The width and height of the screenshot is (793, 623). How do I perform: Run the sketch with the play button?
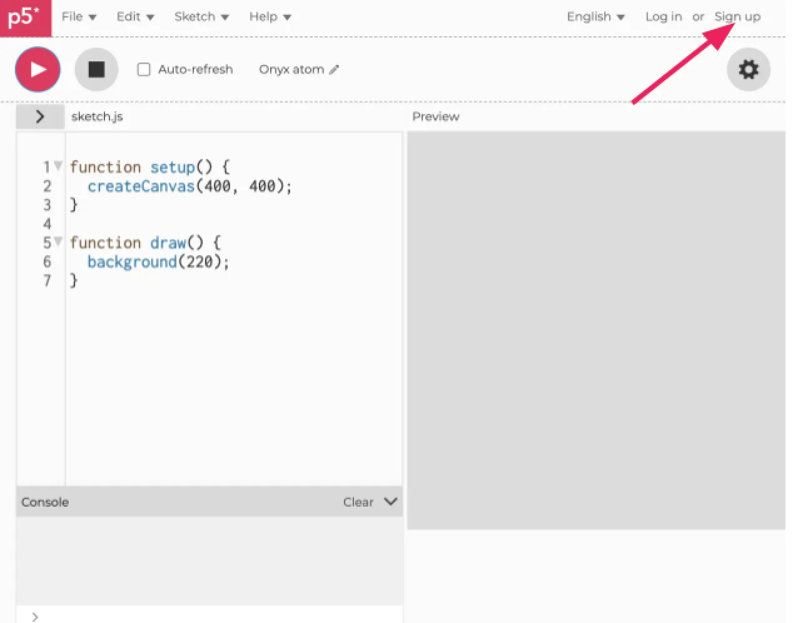38,69
